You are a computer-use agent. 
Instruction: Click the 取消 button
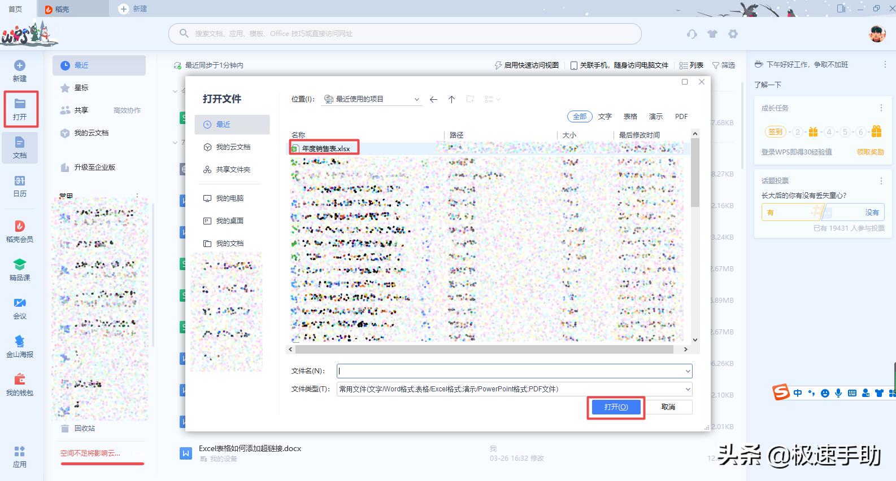point(668,407)
